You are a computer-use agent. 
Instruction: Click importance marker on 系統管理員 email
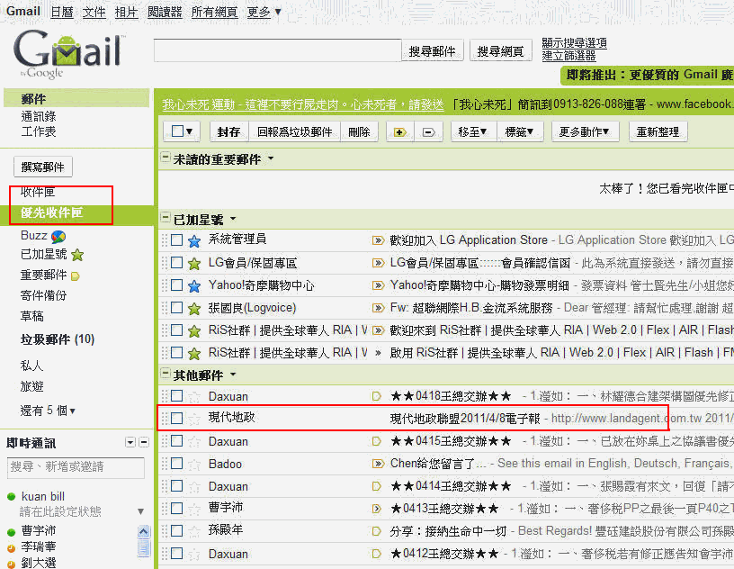[x=378, y=240]
